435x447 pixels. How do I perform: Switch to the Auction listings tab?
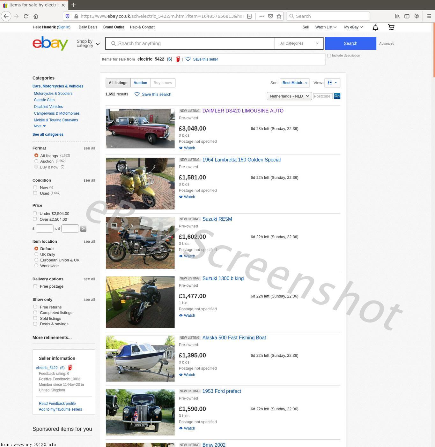click(x=140, y=83)
